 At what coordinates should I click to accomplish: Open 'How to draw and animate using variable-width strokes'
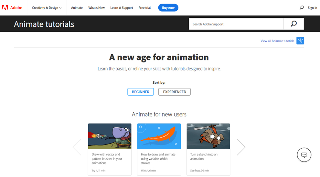pyautogui.click(x=158, y=159)
